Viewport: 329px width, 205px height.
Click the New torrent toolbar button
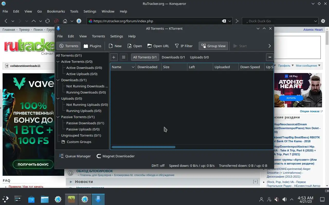click(x=115, y=46)
